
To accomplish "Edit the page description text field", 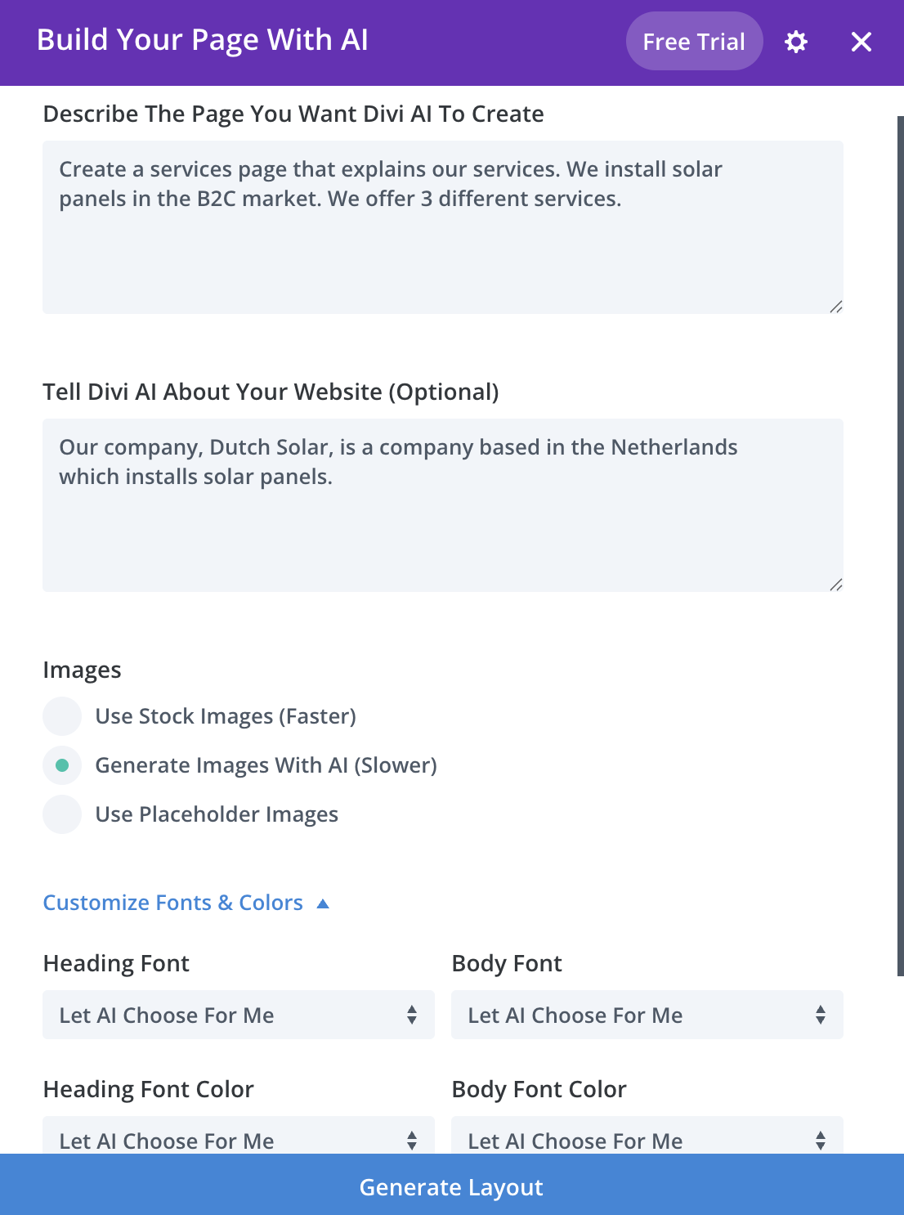I will click(x=441, y=225).
